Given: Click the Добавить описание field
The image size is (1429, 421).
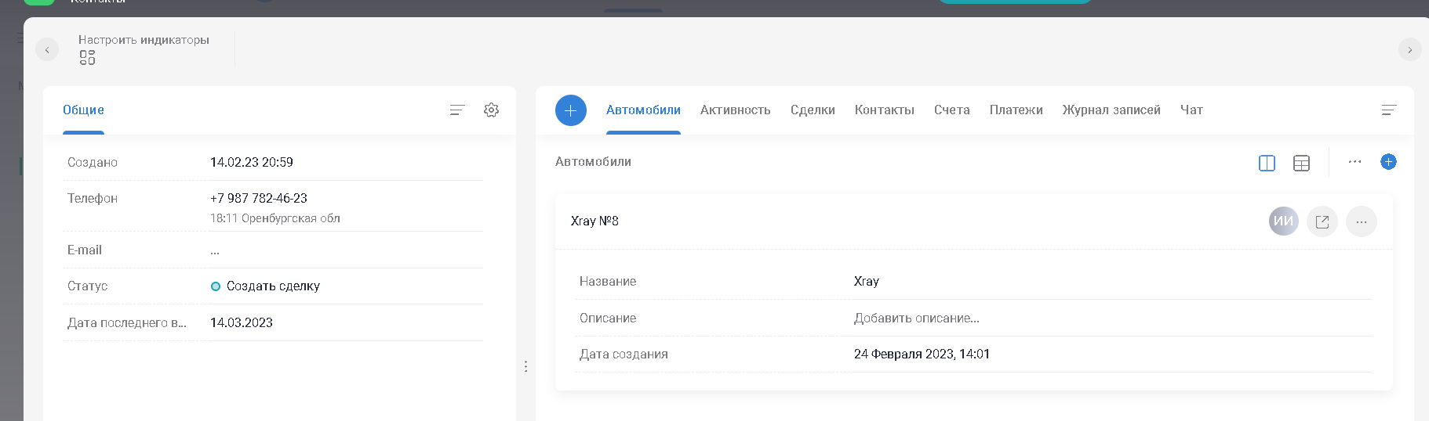Looking at the screenshot, I should 916,318.
